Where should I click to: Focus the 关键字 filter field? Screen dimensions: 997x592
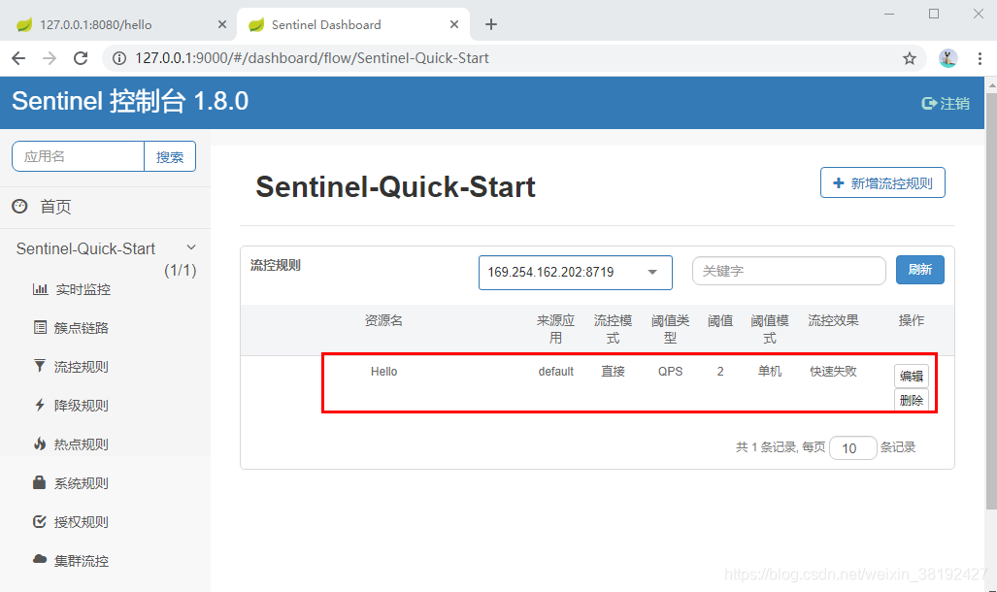pos(789,271)
